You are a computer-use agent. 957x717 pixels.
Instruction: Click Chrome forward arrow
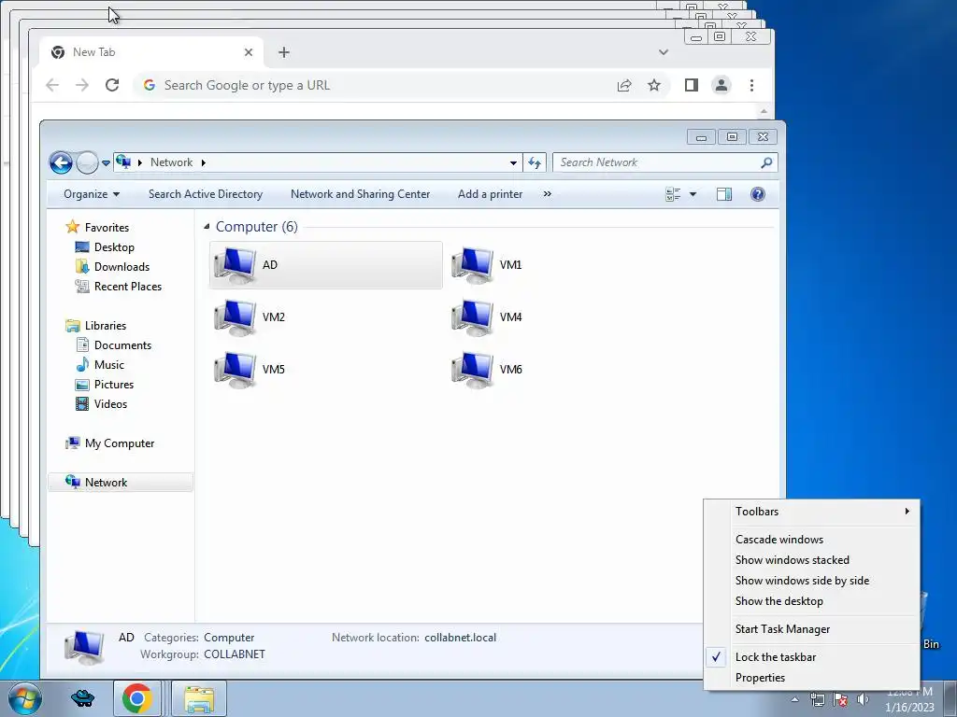tap(82, 85)
